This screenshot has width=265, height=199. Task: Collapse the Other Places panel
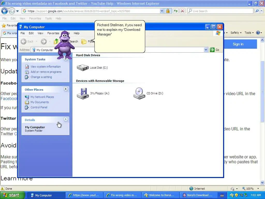[65, 89]
